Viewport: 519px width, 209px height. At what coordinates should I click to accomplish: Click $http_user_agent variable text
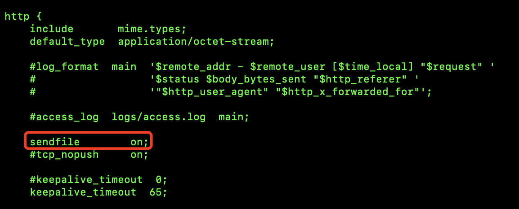[x=211, y=92]
